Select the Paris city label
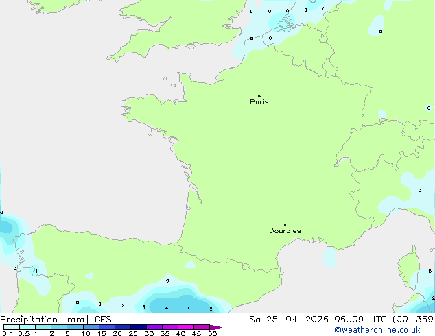The width and height of the screenshot is (435, 336). click(x=259, y=102)
